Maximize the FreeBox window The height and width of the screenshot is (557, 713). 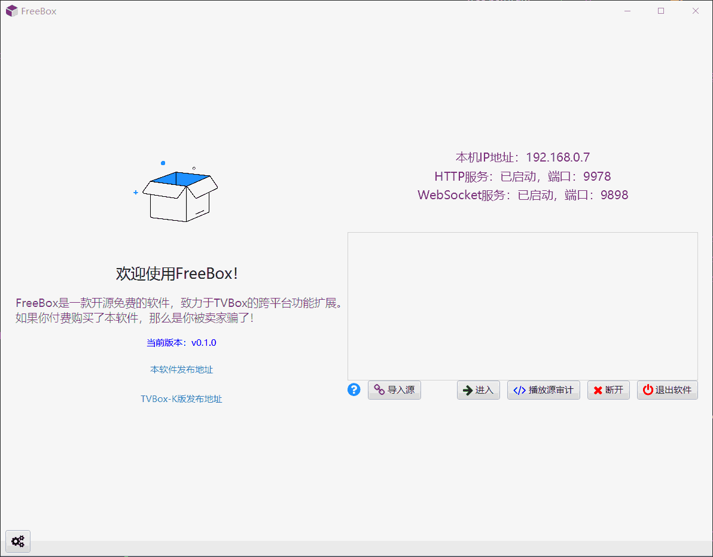coord(661,11)
